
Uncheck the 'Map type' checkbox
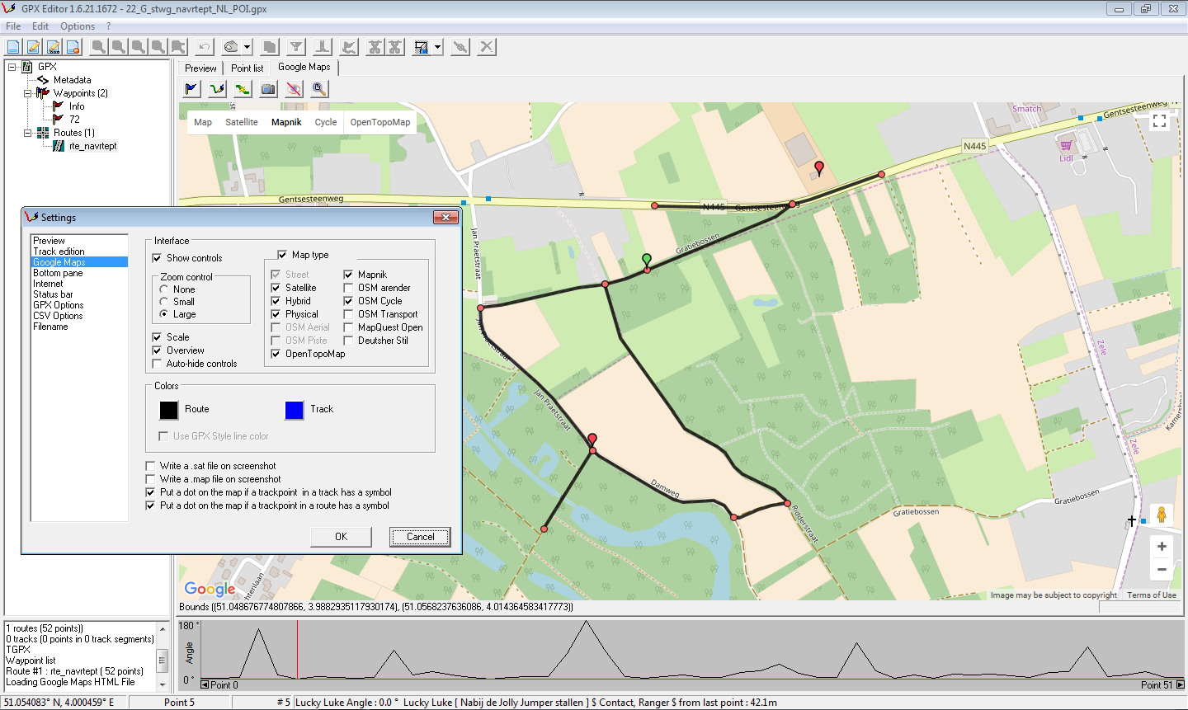282,255
